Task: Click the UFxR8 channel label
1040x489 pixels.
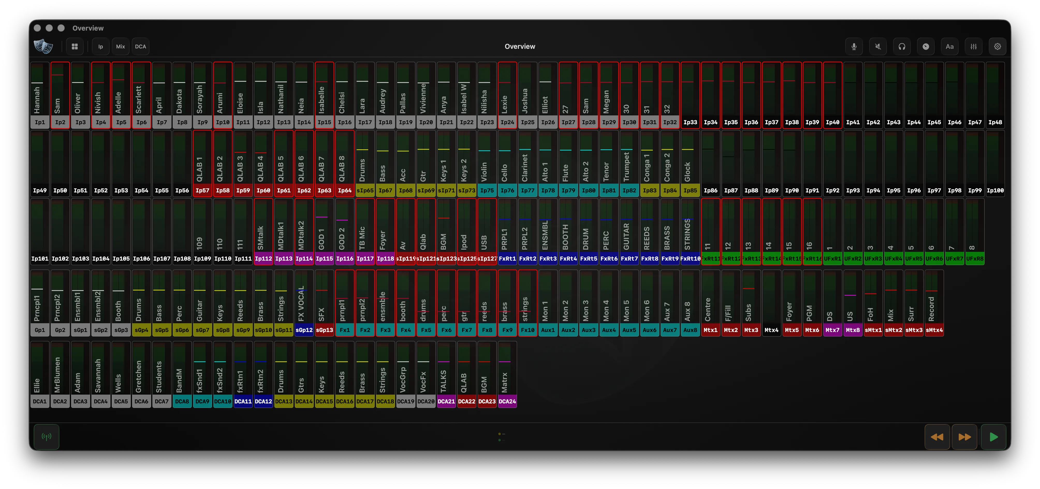Action: [975, 259]
